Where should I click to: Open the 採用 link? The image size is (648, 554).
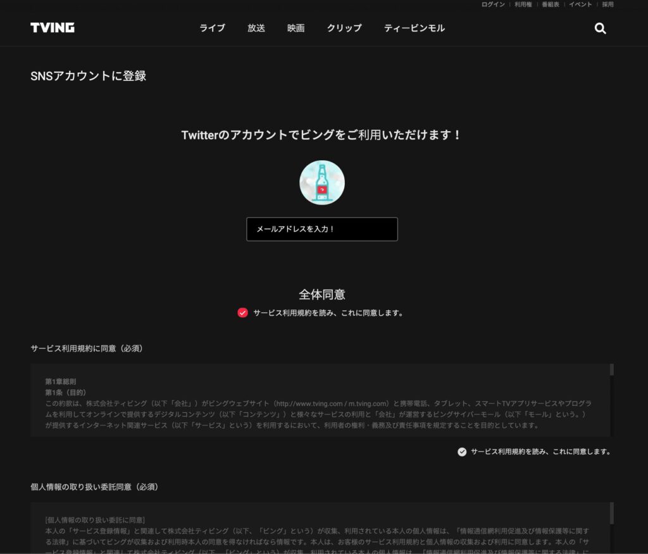coord(607,4)
